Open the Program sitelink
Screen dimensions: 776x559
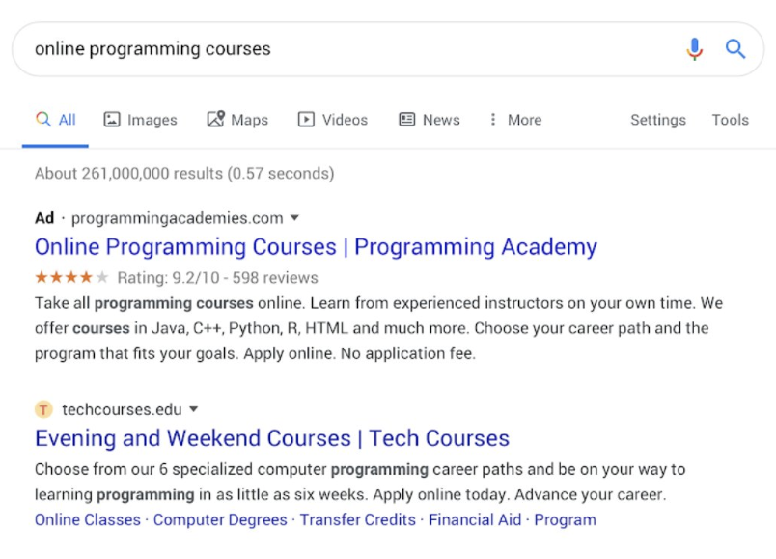[x=566, y=519]
